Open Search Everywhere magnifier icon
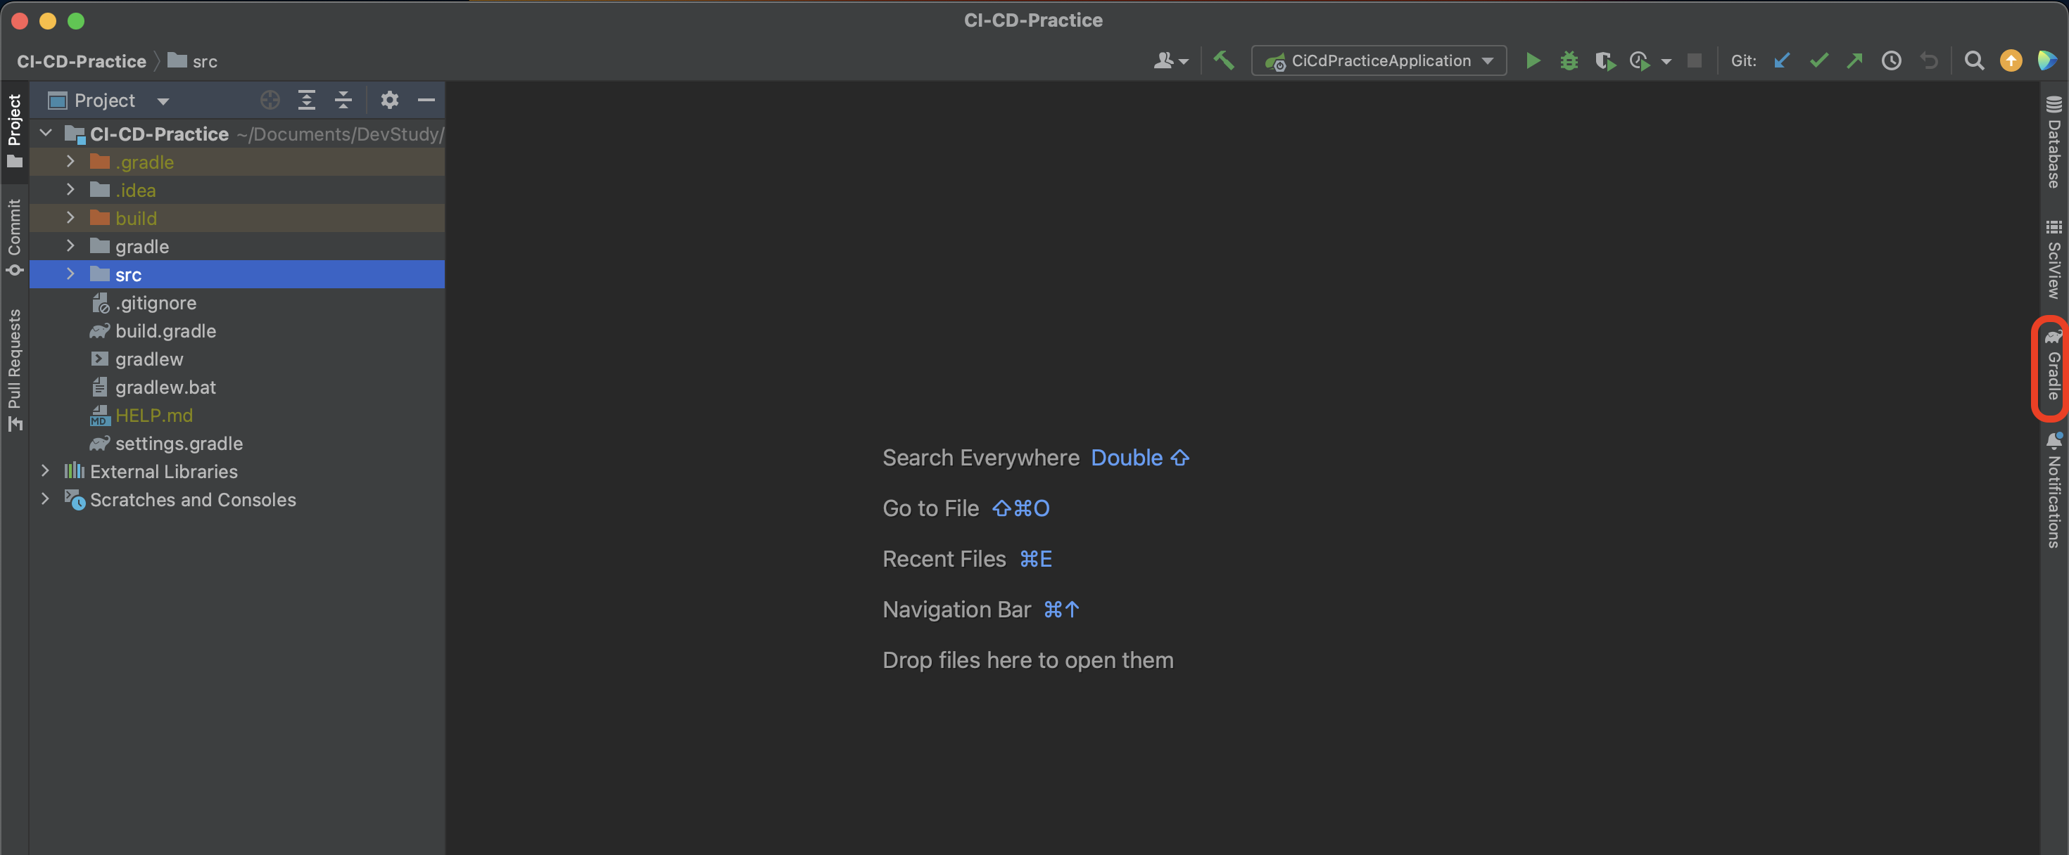This screenshot has width=2069, height=855. click(1973, 61)
